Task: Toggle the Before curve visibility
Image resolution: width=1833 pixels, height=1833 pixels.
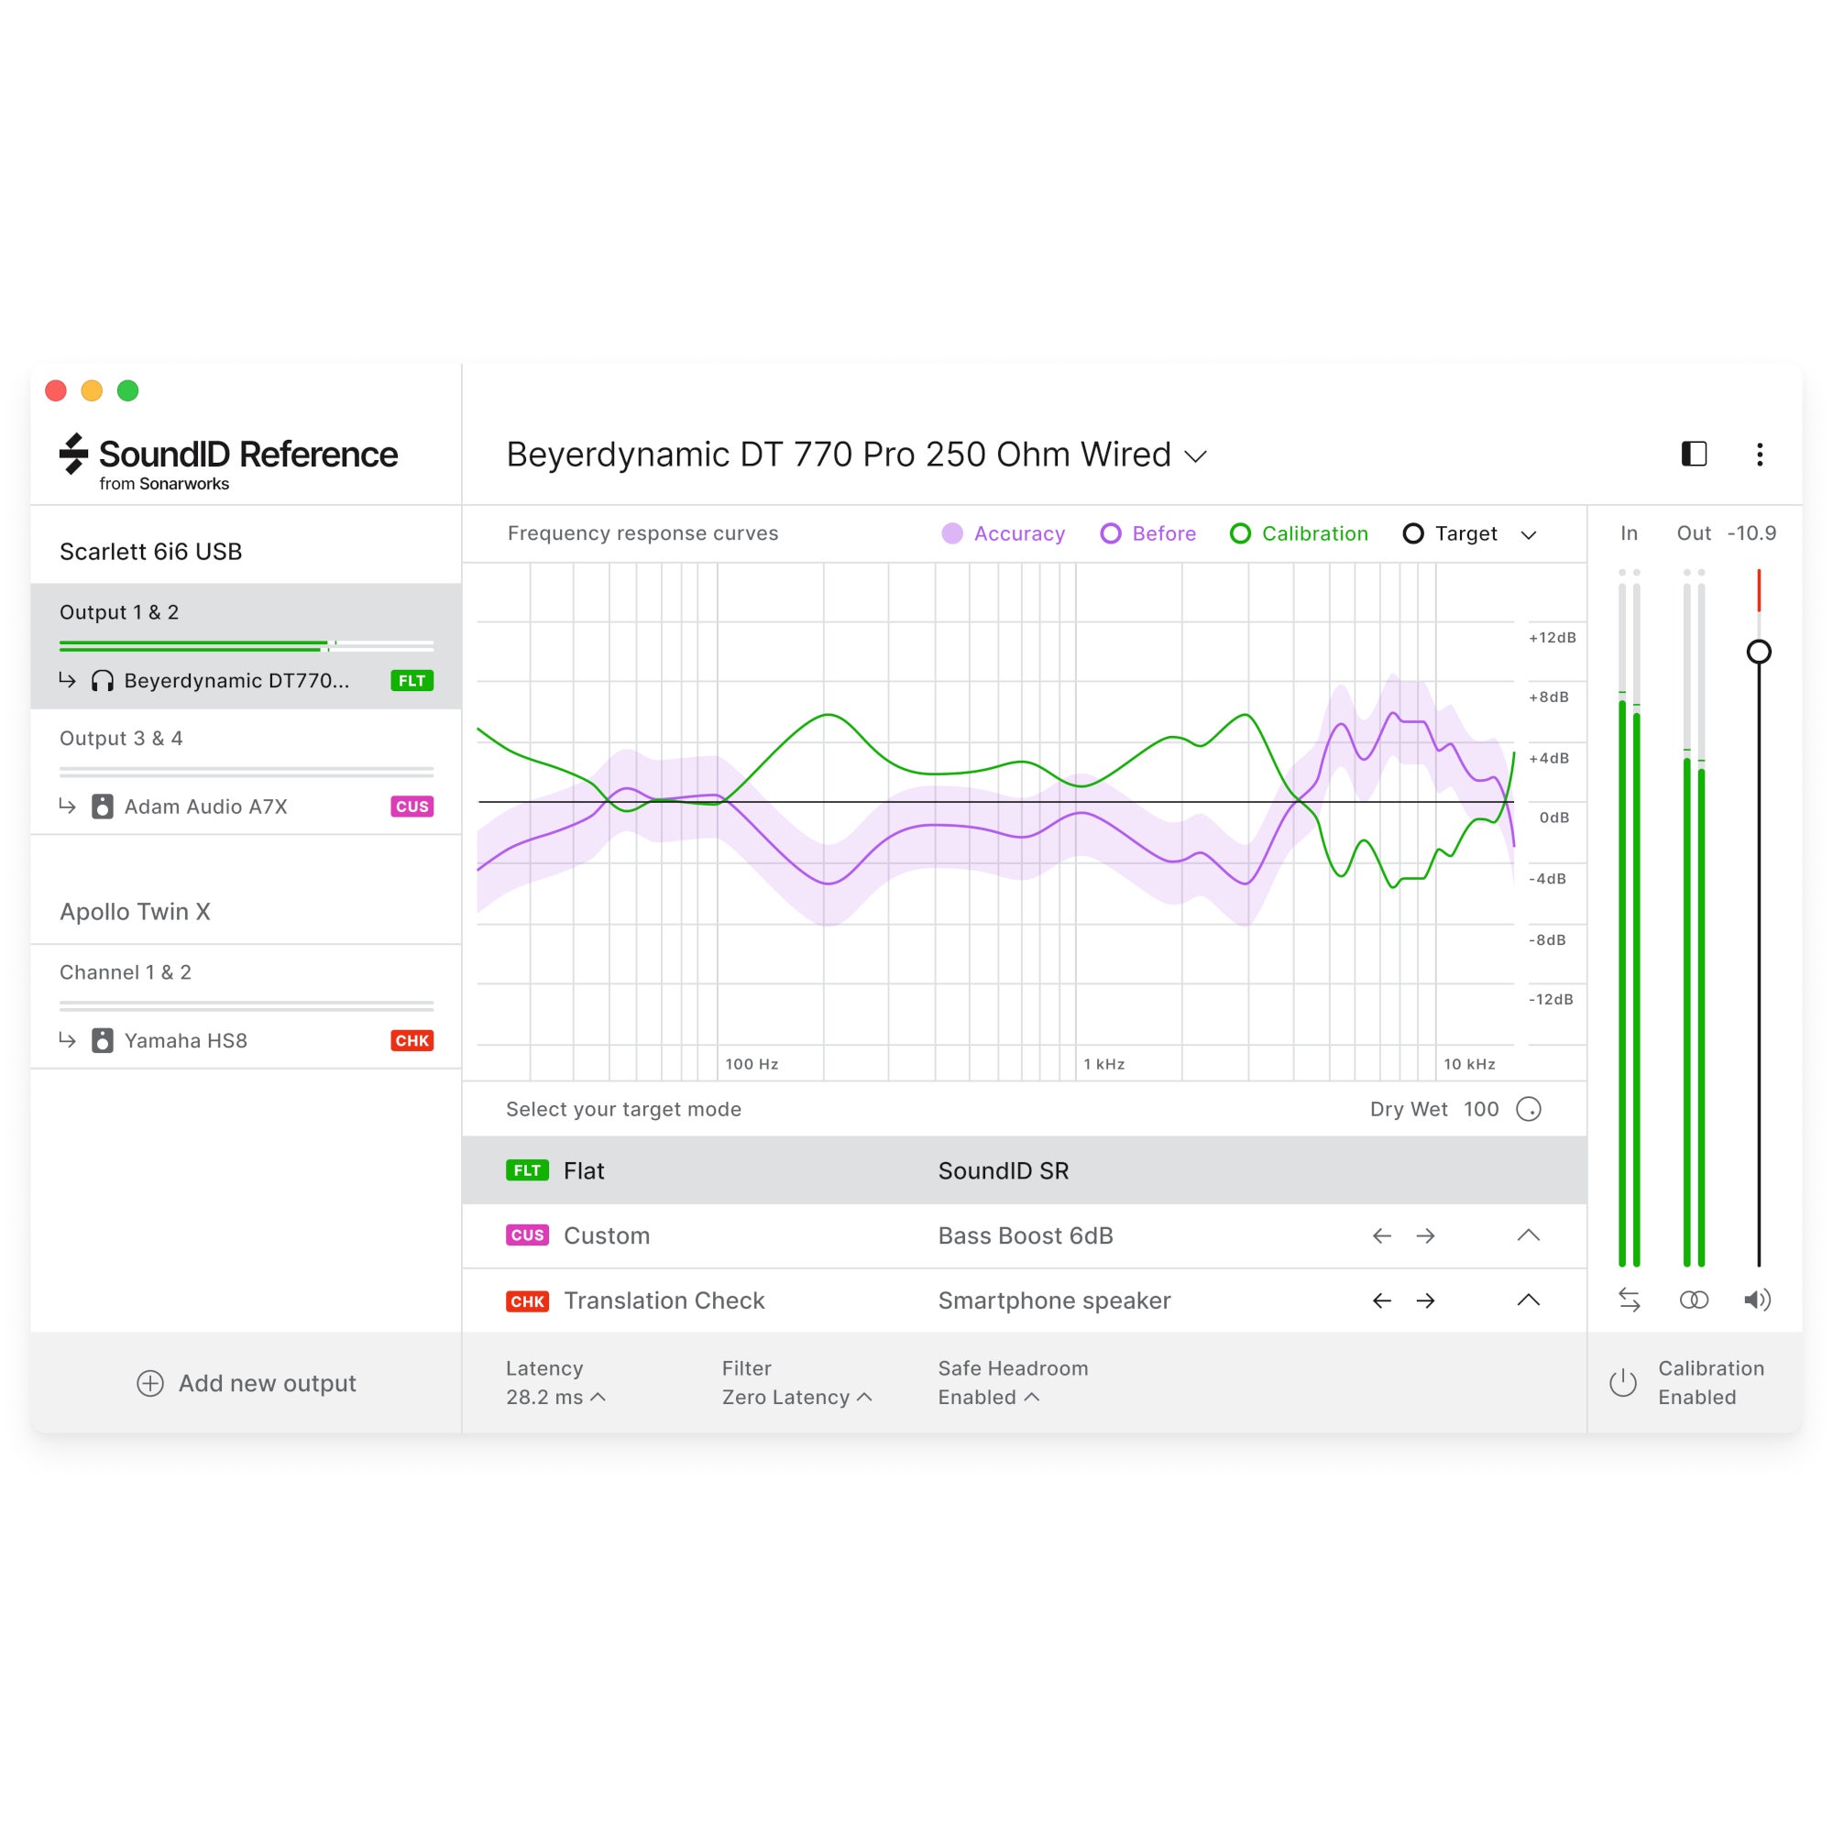Action: [x=1148, y=533]
